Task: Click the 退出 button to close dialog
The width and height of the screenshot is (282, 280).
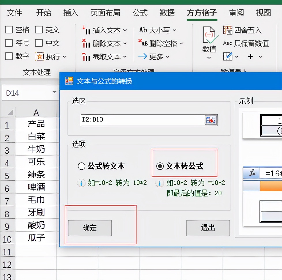Action: tap(208, 228)
